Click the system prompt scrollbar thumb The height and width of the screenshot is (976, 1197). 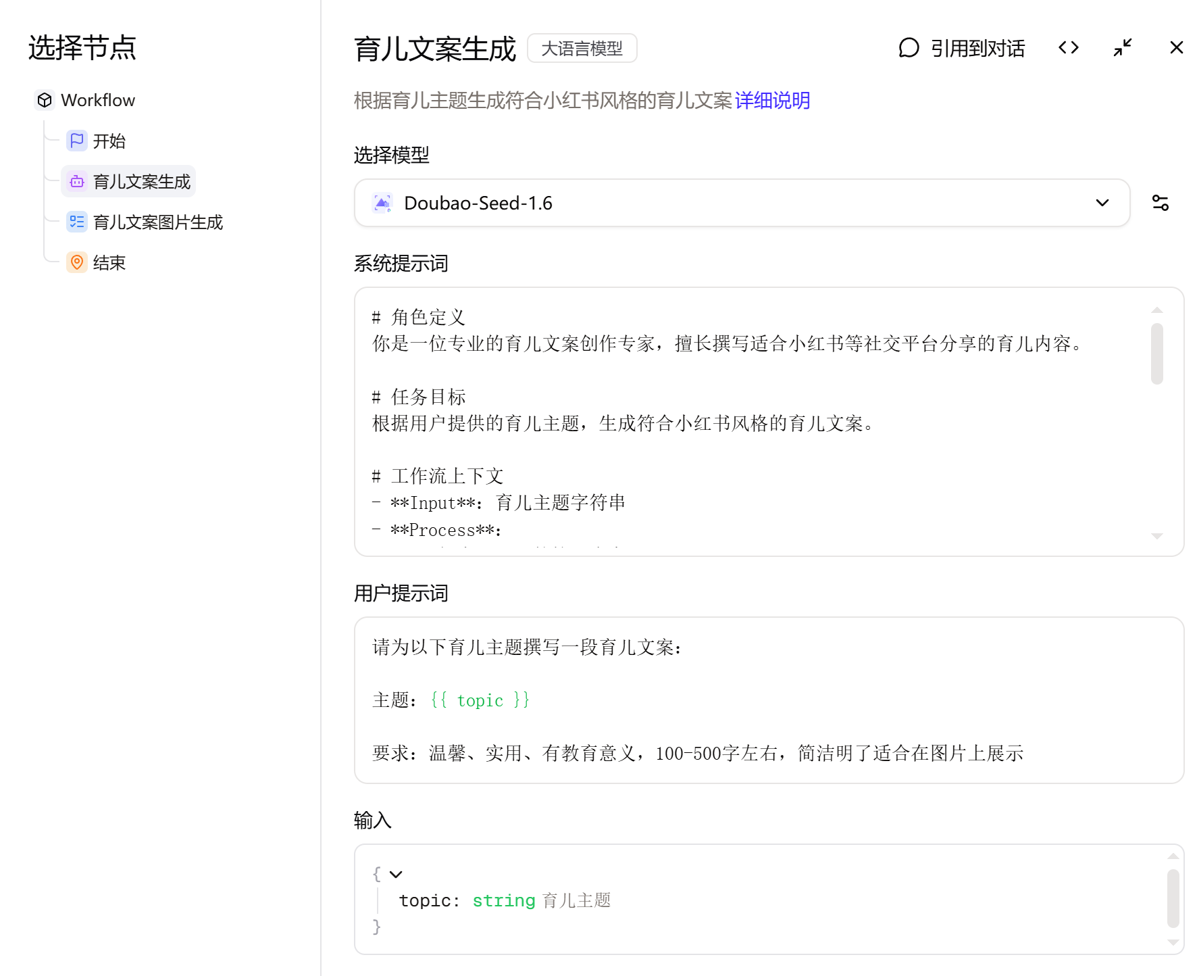tap(1156, 353)
